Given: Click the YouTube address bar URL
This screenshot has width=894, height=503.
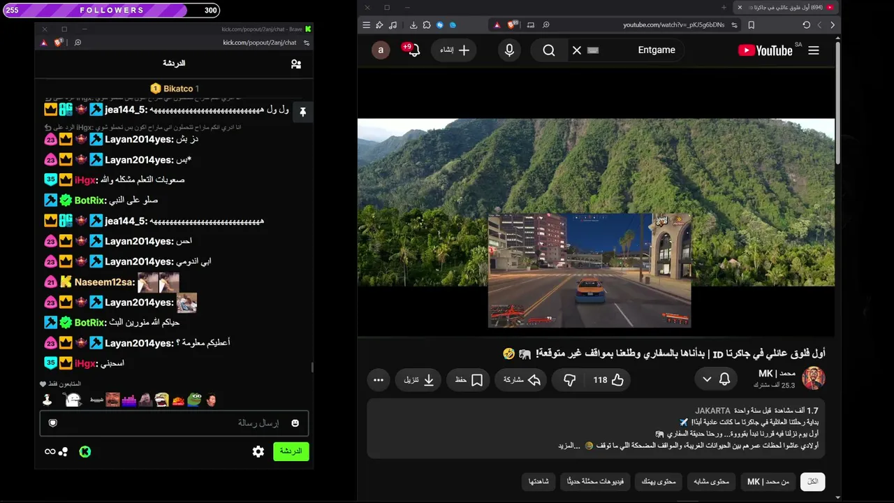Looking at the screenshot, I should pos(673,25).
